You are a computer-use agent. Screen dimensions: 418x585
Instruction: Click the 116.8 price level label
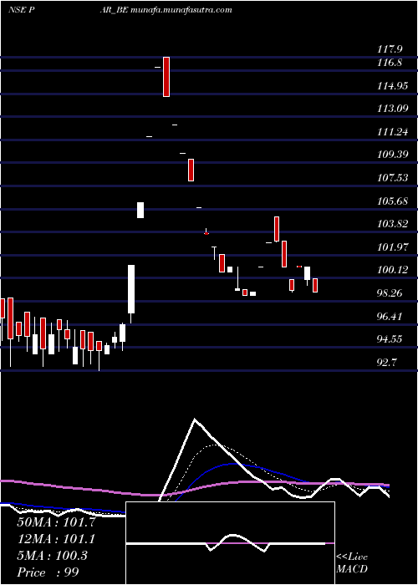click(x=390, y=63)
